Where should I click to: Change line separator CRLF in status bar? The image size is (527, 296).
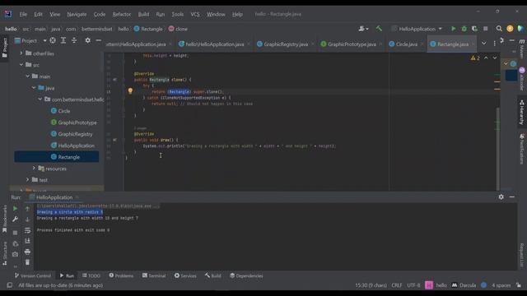pyautogui.click(x=397, y=285)
